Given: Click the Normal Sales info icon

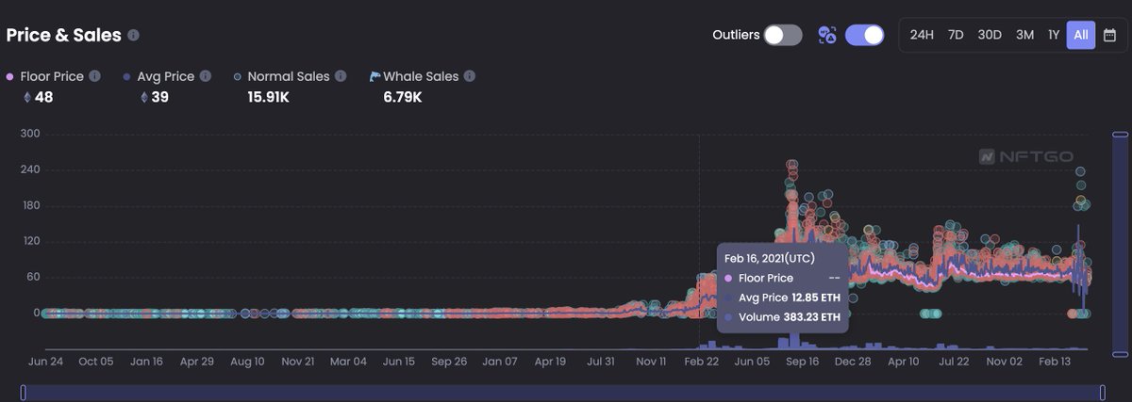Looking at the screenshot, I should tap(342, 76).
